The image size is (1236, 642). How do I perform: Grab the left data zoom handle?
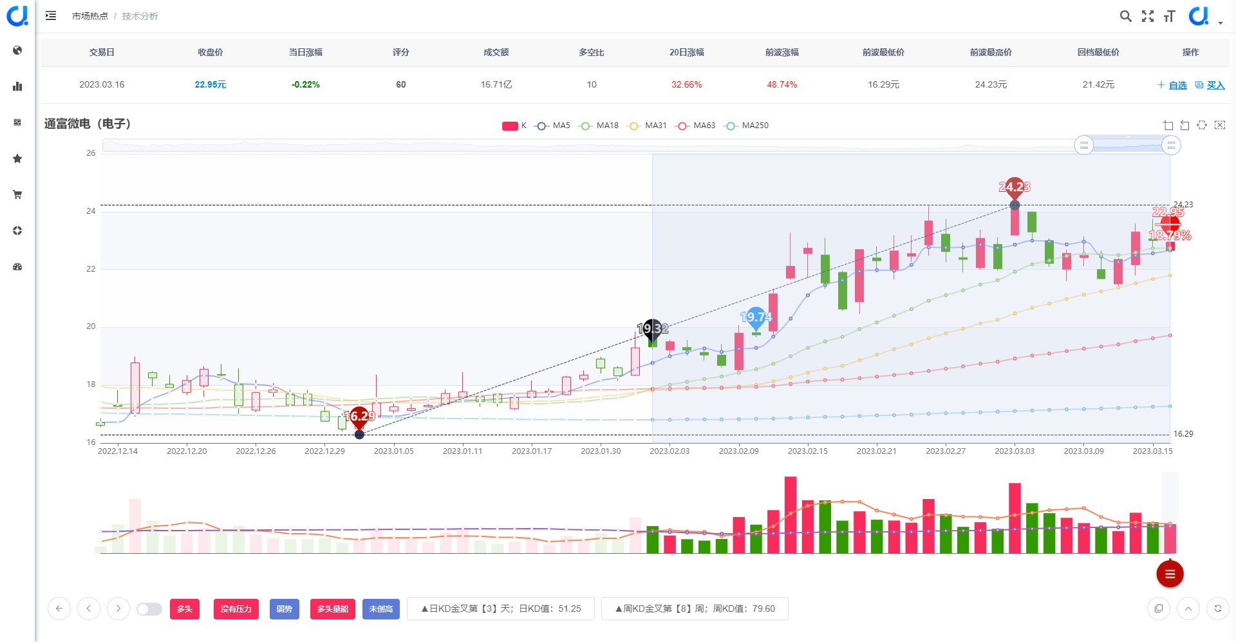(1084, 145)
